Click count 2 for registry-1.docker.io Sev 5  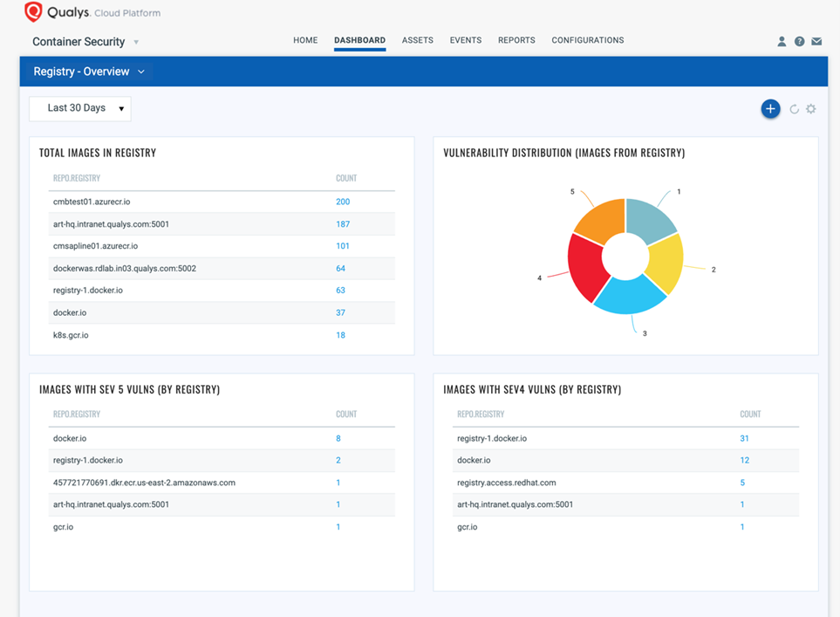point(338,461)
